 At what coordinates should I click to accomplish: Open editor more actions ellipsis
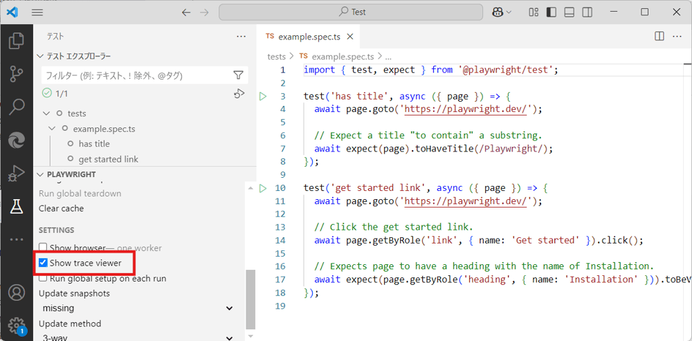(677, 37)
